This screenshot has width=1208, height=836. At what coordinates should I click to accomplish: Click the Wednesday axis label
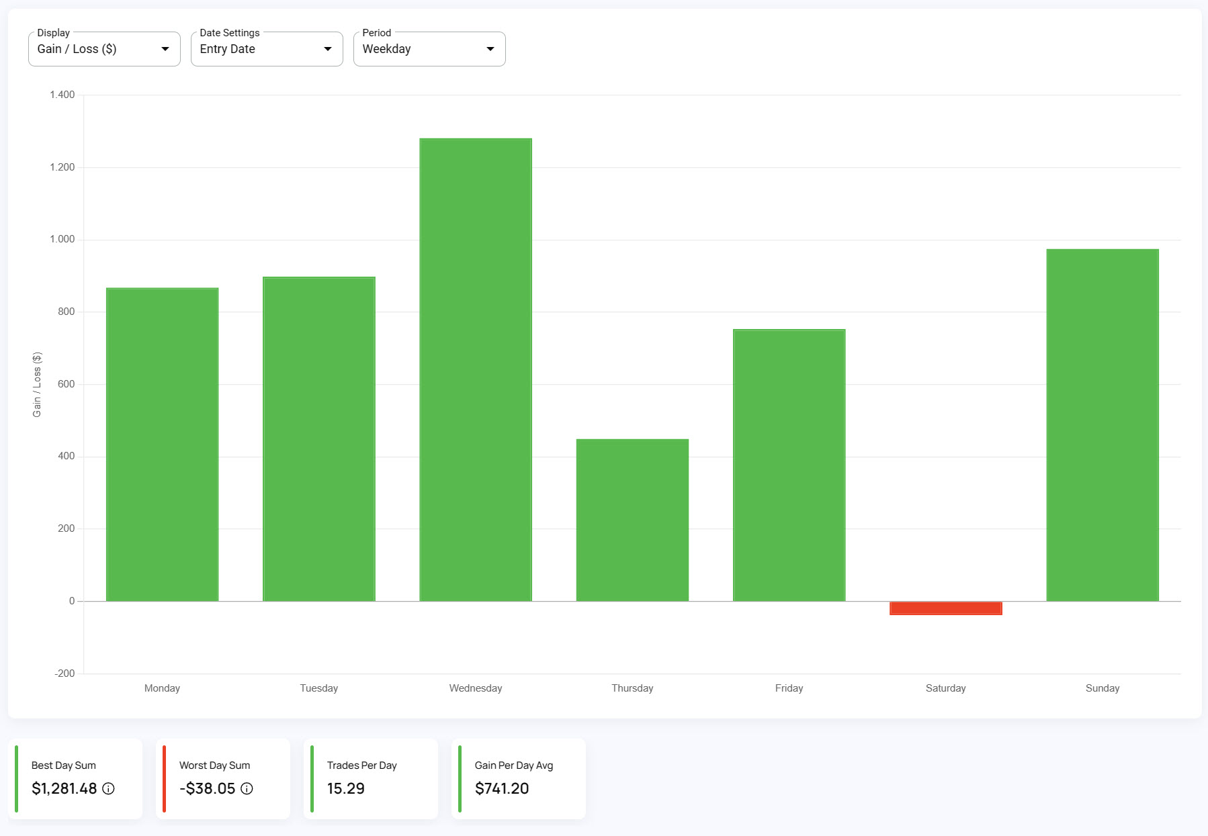tap(476, 688)
